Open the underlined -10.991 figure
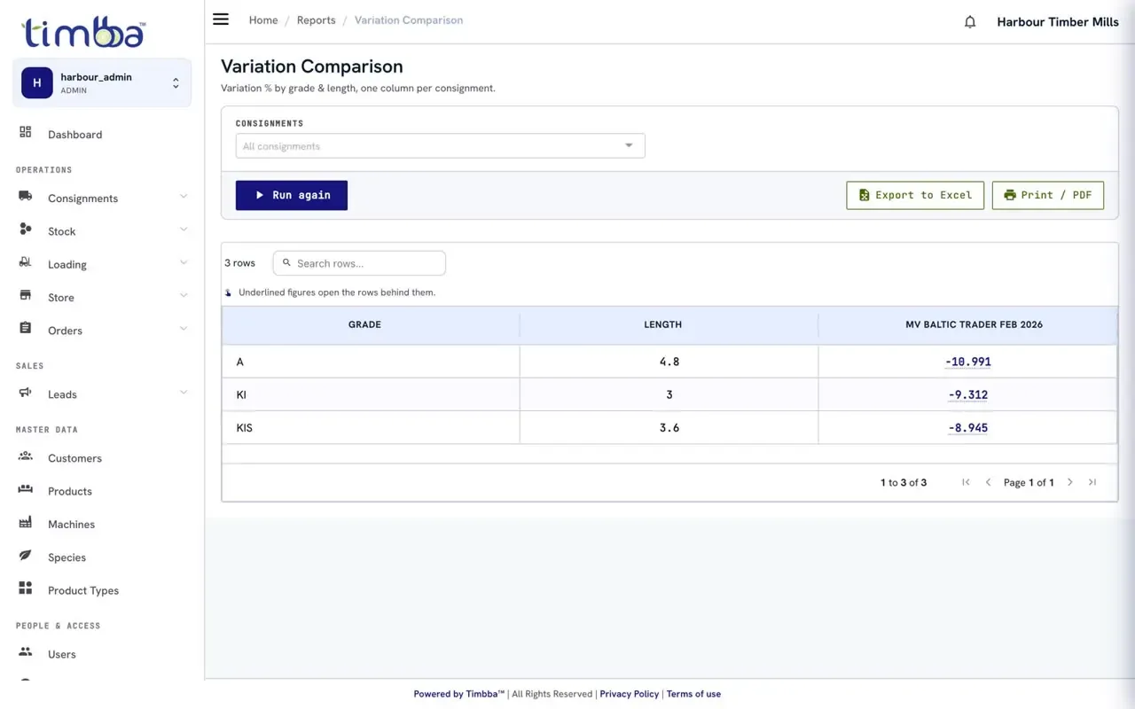Viewport: 1135px width, 709px height. pyautogui.click(x=967, y=362)
